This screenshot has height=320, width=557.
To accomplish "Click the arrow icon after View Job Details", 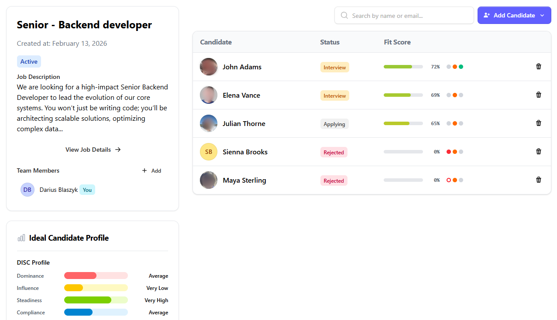I will 118,150.
